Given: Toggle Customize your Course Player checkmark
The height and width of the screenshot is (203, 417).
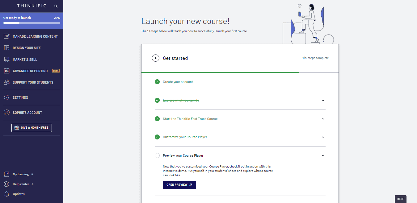Looking at the screenshot, I should (x=157, y=137).
